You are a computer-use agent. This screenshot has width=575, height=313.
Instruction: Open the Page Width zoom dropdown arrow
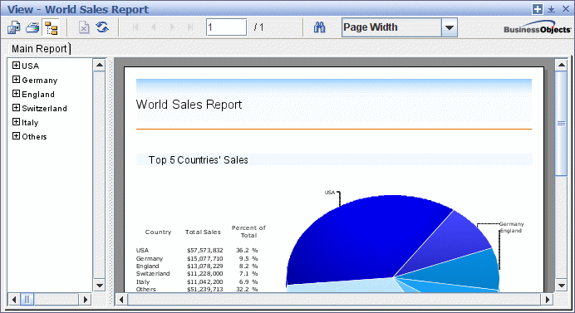pos(450,27)
